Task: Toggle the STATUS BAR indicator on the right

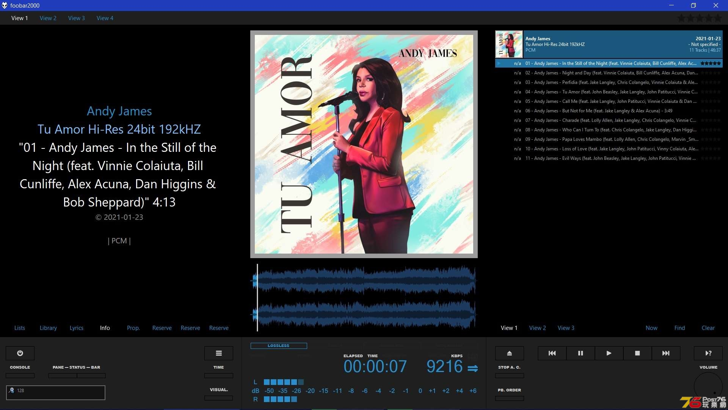Action: click(x=91, y=375)
